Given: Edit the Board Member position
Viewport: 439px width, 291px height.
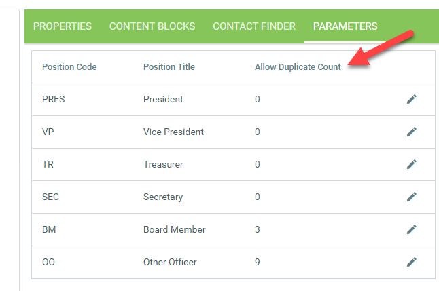Looking at the screenshot, I should (411, 229).
